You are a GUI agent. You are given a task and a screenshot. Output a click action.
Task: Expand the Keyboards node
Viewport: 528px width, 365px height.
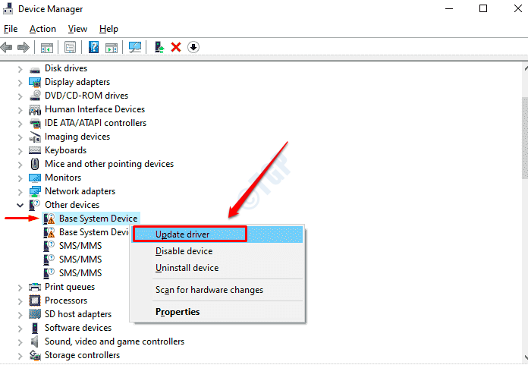pyautogui.click(x=20, y=151)
